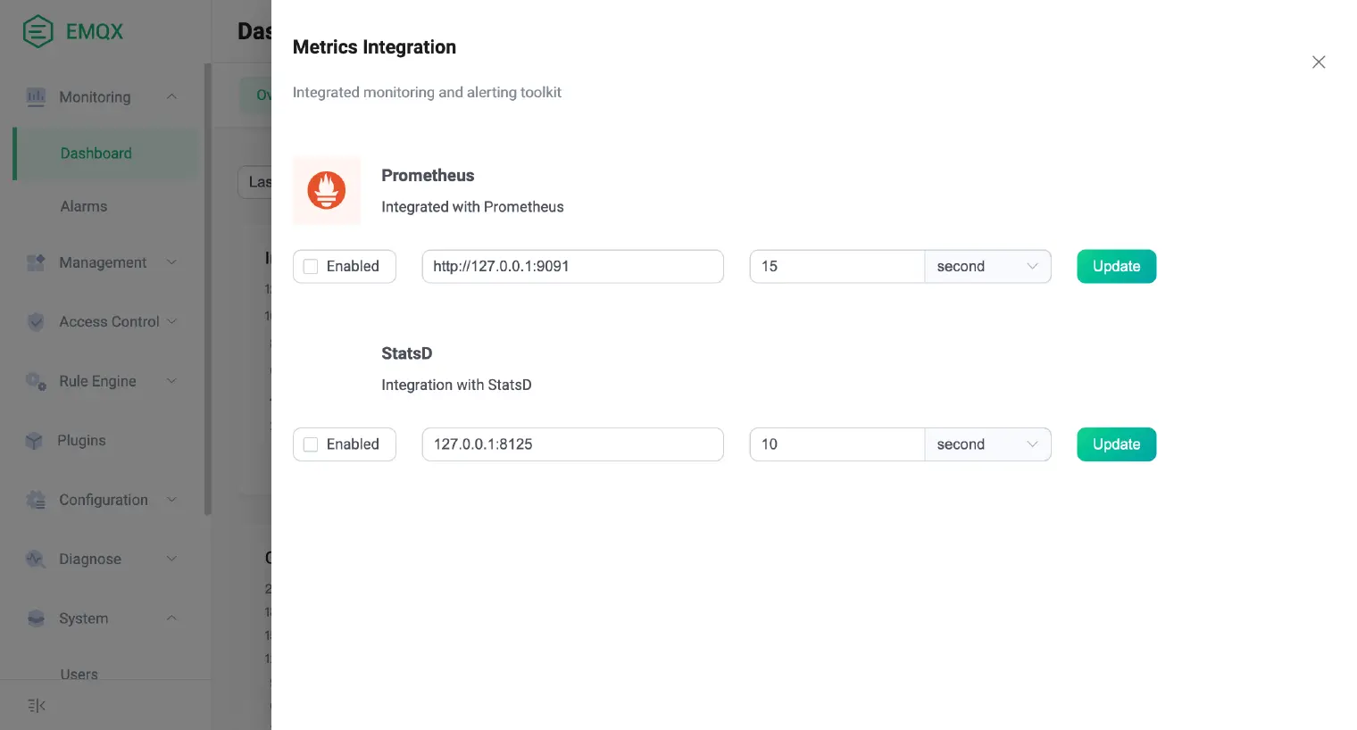
Task: Expand the Access Control menu chevron
Action: [171, 321]
